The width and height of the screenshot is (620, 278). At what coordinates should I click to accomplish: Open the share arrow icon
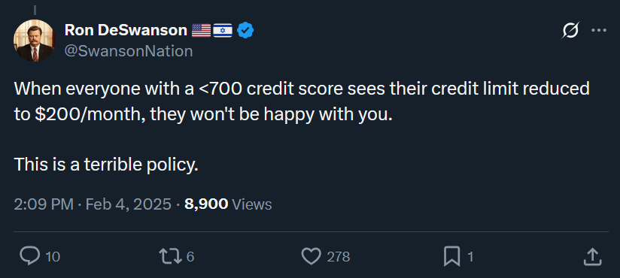click(x=592, y=257)
